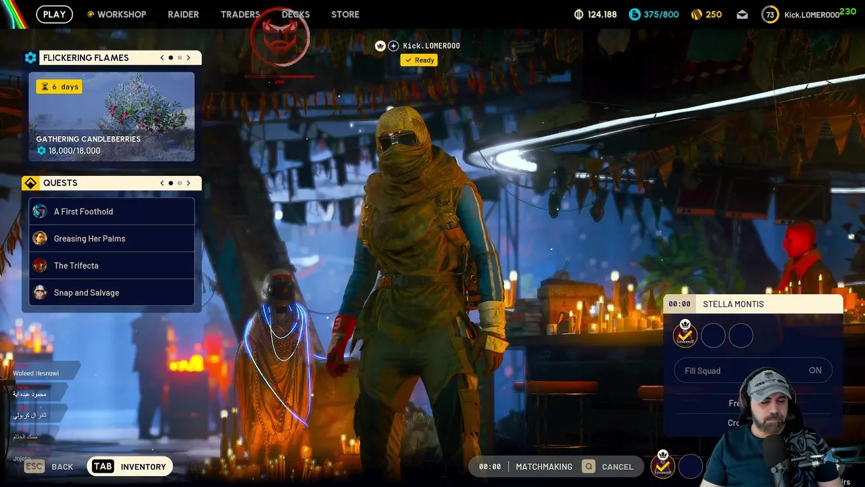Click the party leader crown icon above character
Viewport: 865px width, 487px height.
(x=380, y=45)
